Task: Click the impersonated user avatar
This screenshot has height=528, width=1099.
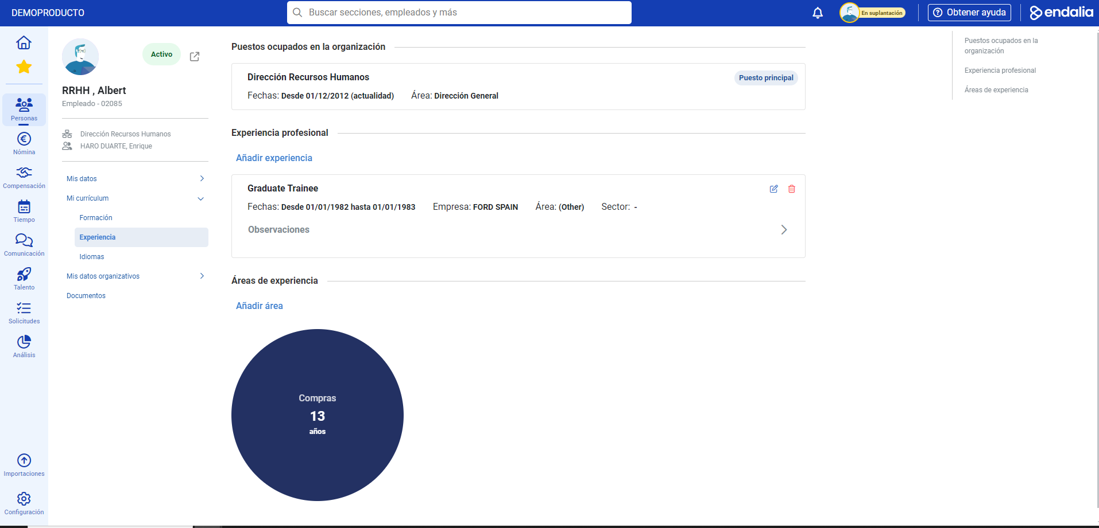Action: pos(849,13)
